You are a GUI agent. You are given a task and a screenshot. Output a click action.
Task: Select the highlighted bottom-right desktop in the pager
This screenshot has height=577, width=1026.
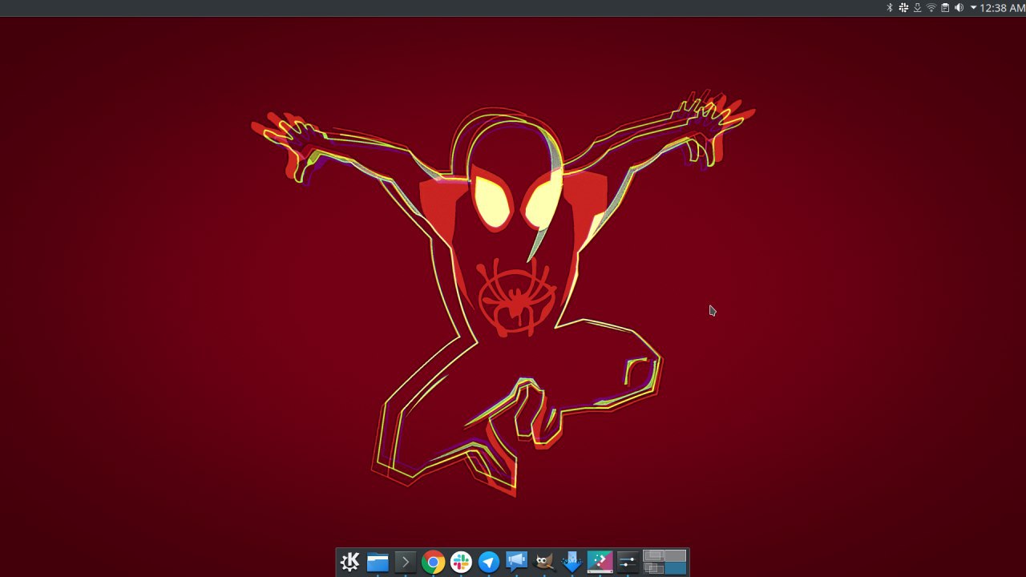coord(676,568)
